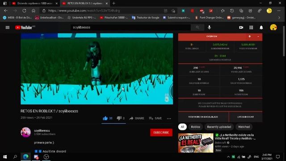Click the browser forward arrow
Viewport: 286px width, 161px height.
tap(15, 11)
